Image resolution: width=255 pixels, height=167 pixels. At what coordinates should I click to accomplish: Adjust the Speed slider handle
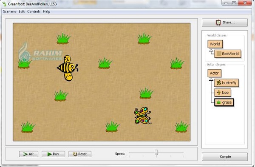click(156, 153)
